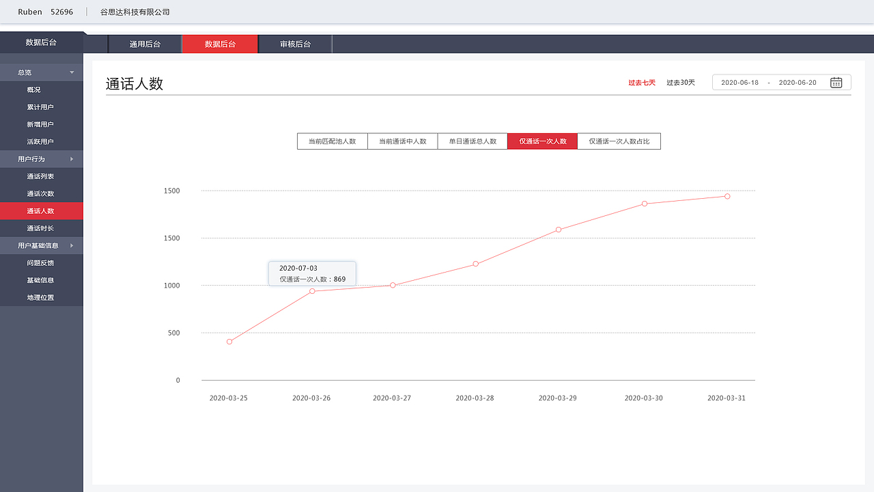Click the 用户行为 section header label

pos(31,159)
